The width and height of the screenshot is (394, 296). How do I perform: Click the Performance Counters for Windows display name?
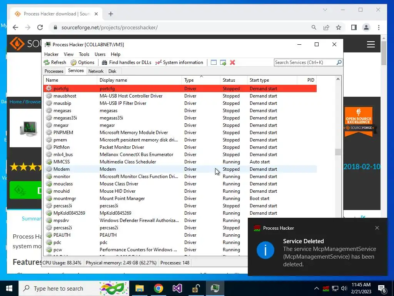138,250
